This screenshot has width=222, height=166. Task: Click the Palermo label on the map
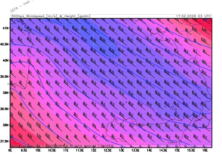138,124
